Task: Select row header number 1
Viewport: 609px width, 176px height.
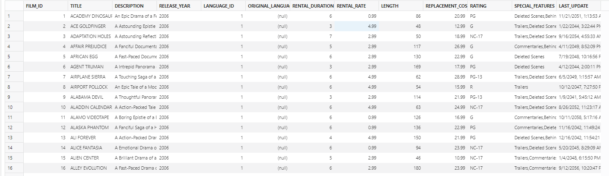Action: (14, 16)
